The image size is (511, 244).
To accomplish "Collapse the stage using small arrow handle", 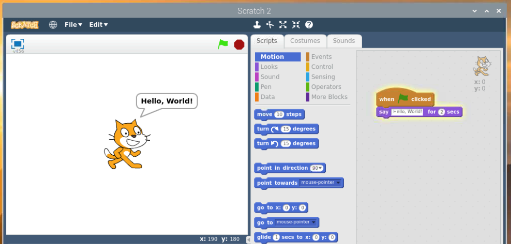I will 248,240.
